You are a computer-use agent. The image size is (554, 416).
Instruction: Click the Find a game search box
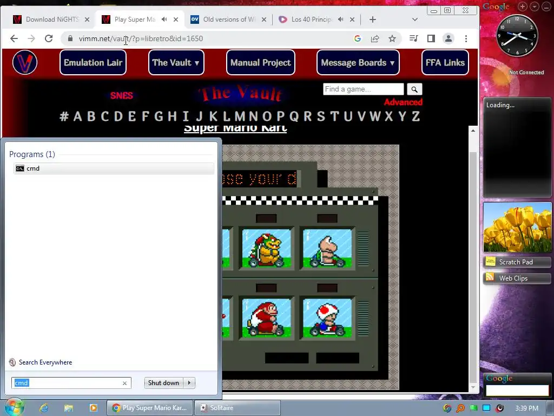pyautogui.click(x=363, y=89)
